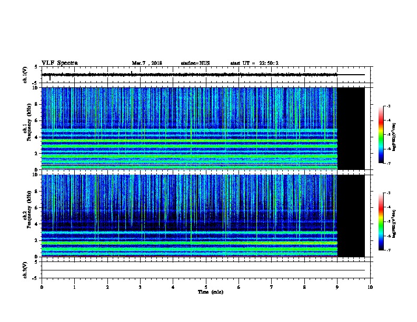
Task: Click the "Time (min)" x-axis label
Action: click(x=211, y=292)
